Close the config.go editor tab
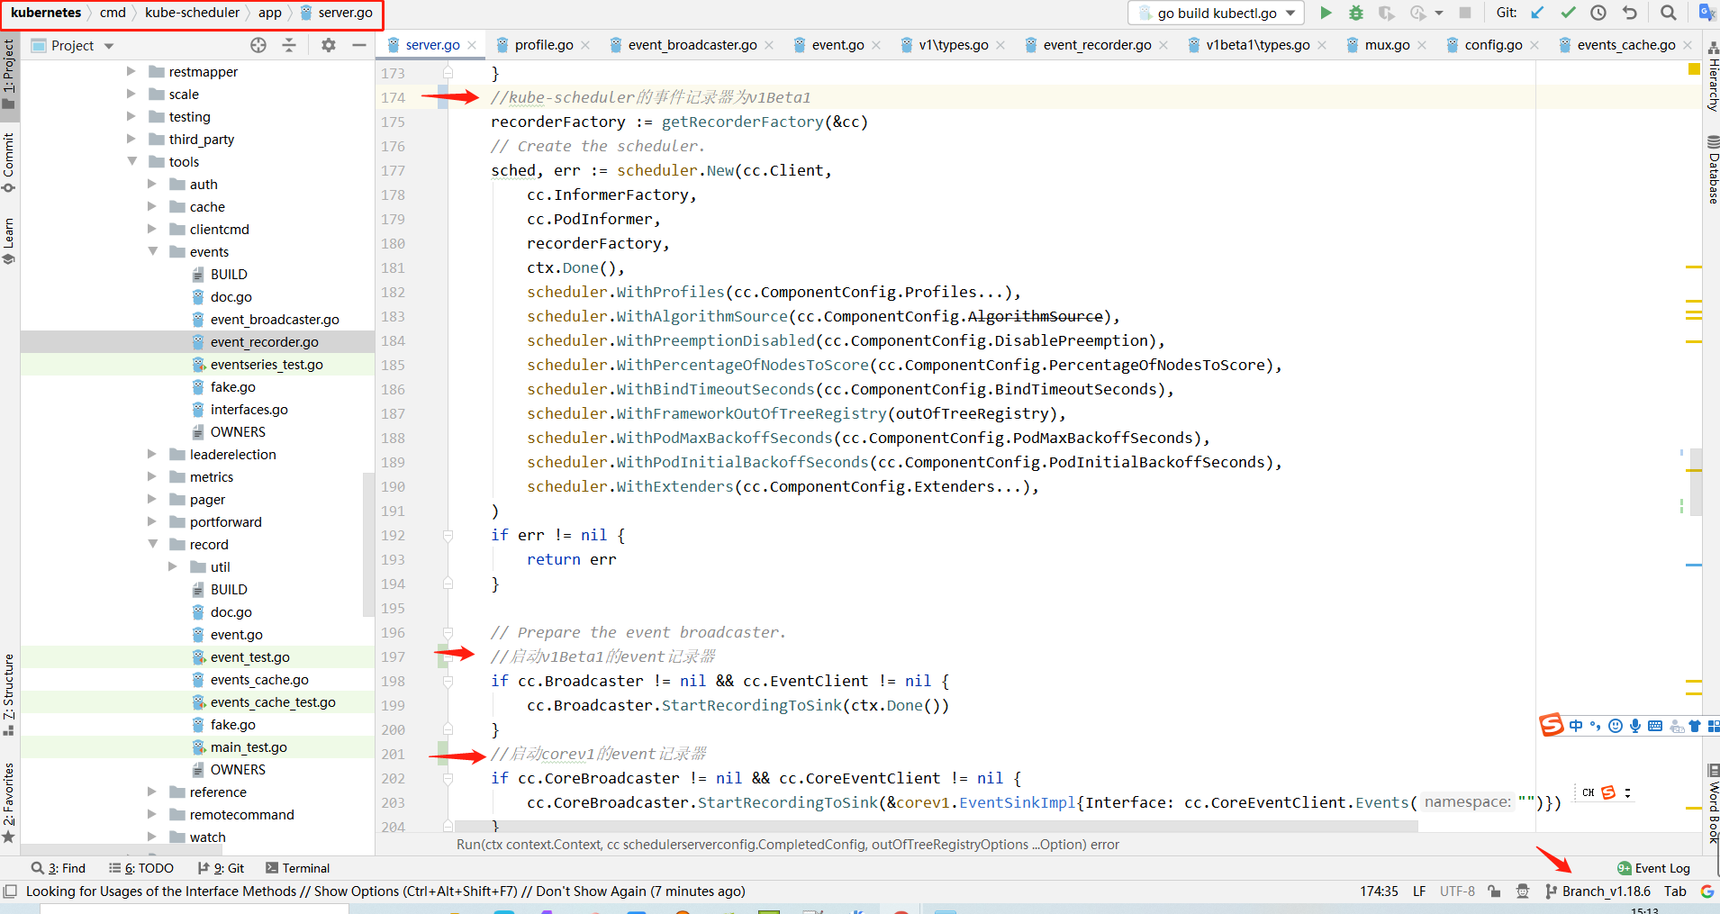 (x=1534, y=45)
